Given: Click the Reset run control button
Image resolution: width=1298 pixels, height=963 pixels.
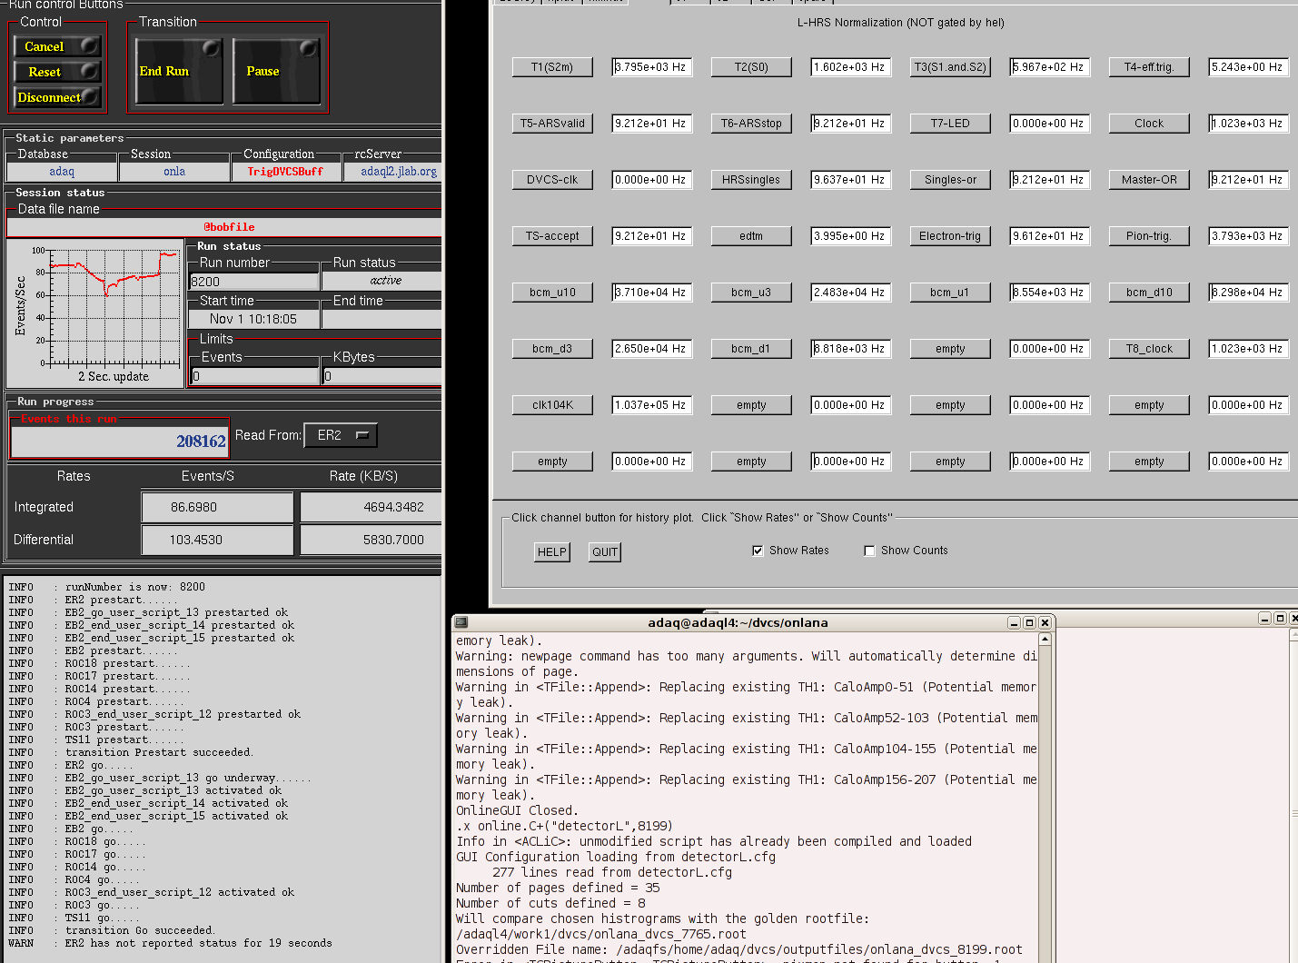Looking at the screenshot, I should [57, 71].
